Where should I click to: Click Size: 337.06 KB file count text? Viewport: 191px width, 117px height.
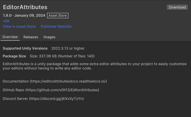62,56
